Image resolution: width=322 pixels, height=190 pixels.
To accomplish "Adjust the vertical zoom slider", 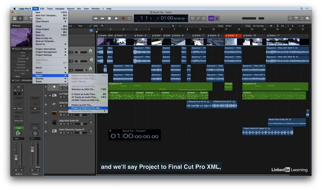I will [292, 26].
